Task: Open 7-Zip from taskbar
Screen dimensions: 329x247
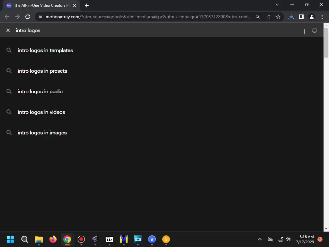Action: 110,239
